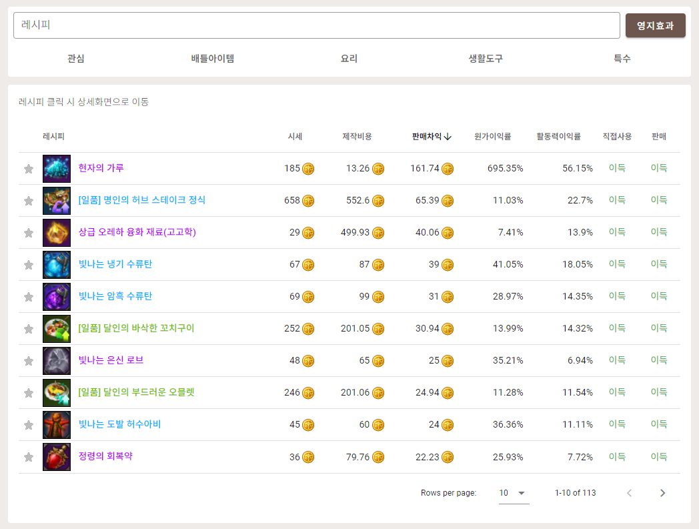Open the Rows per page dropdown
This screenshot has height=529, width=699.
point(513,492)
